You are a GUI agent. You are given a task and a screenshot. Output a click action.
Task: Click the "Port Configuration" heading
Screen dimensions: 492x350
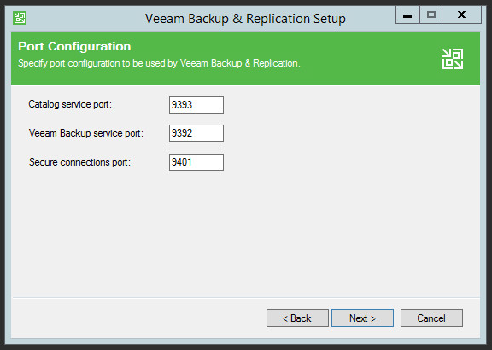coord(74,47)
